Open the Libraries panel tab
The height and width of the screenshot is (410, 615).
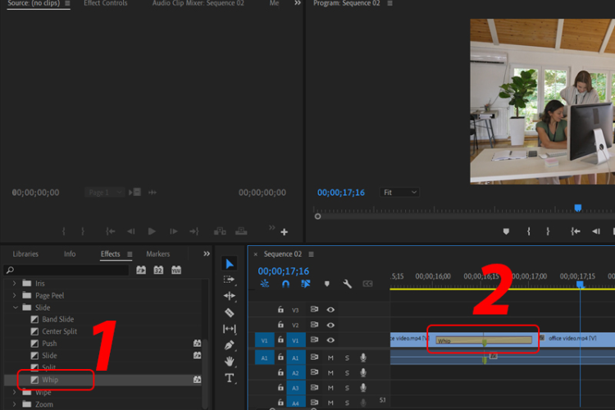(25, 254)
